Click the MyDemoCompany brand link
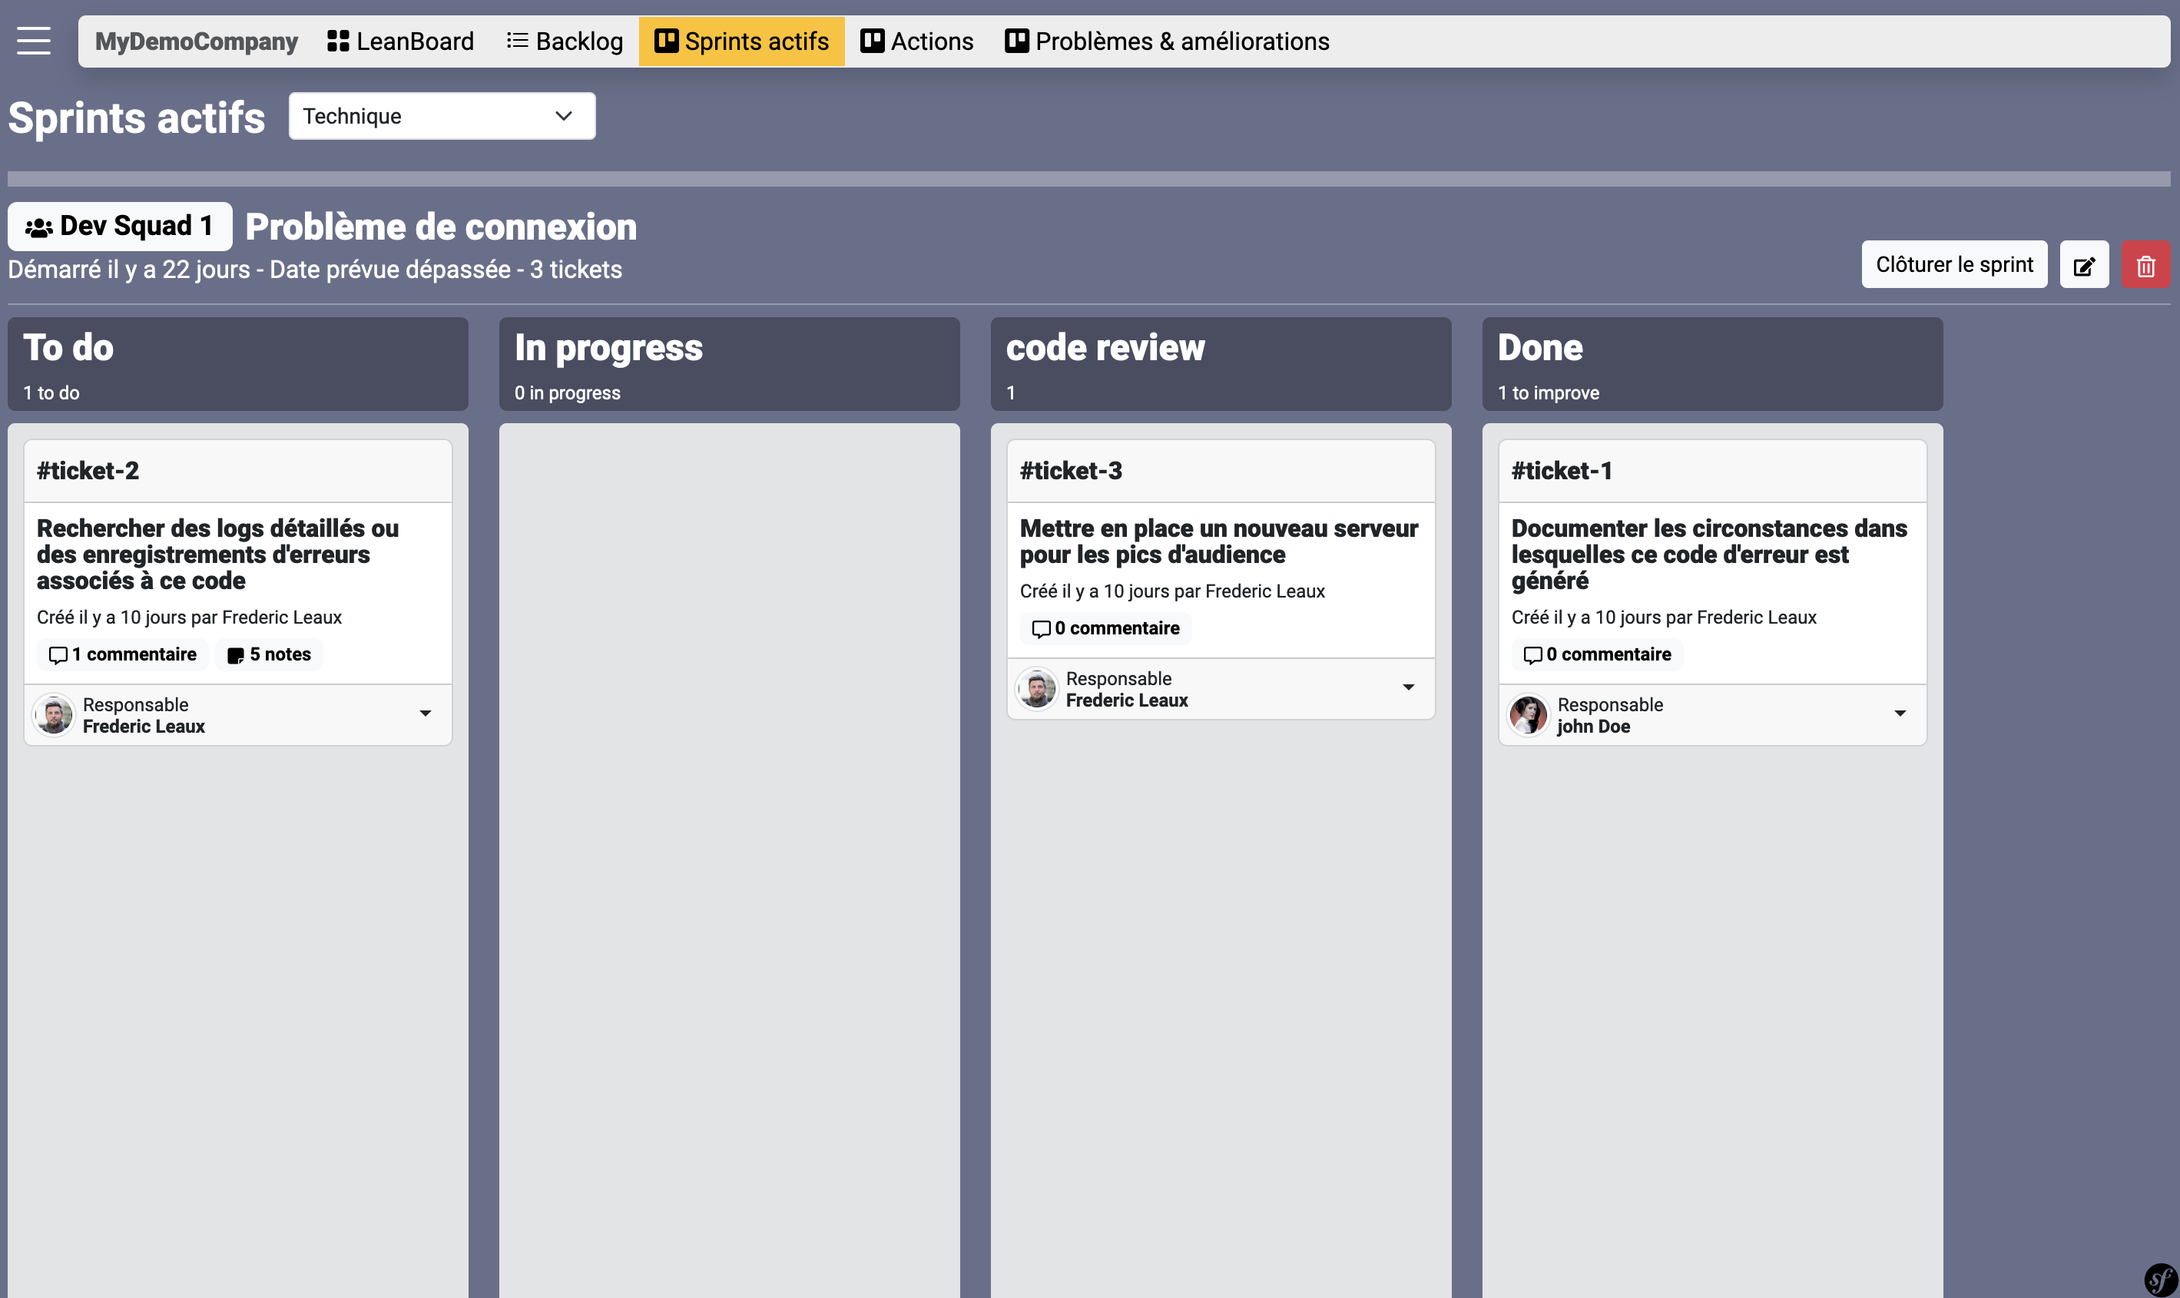 click(196, 41)
